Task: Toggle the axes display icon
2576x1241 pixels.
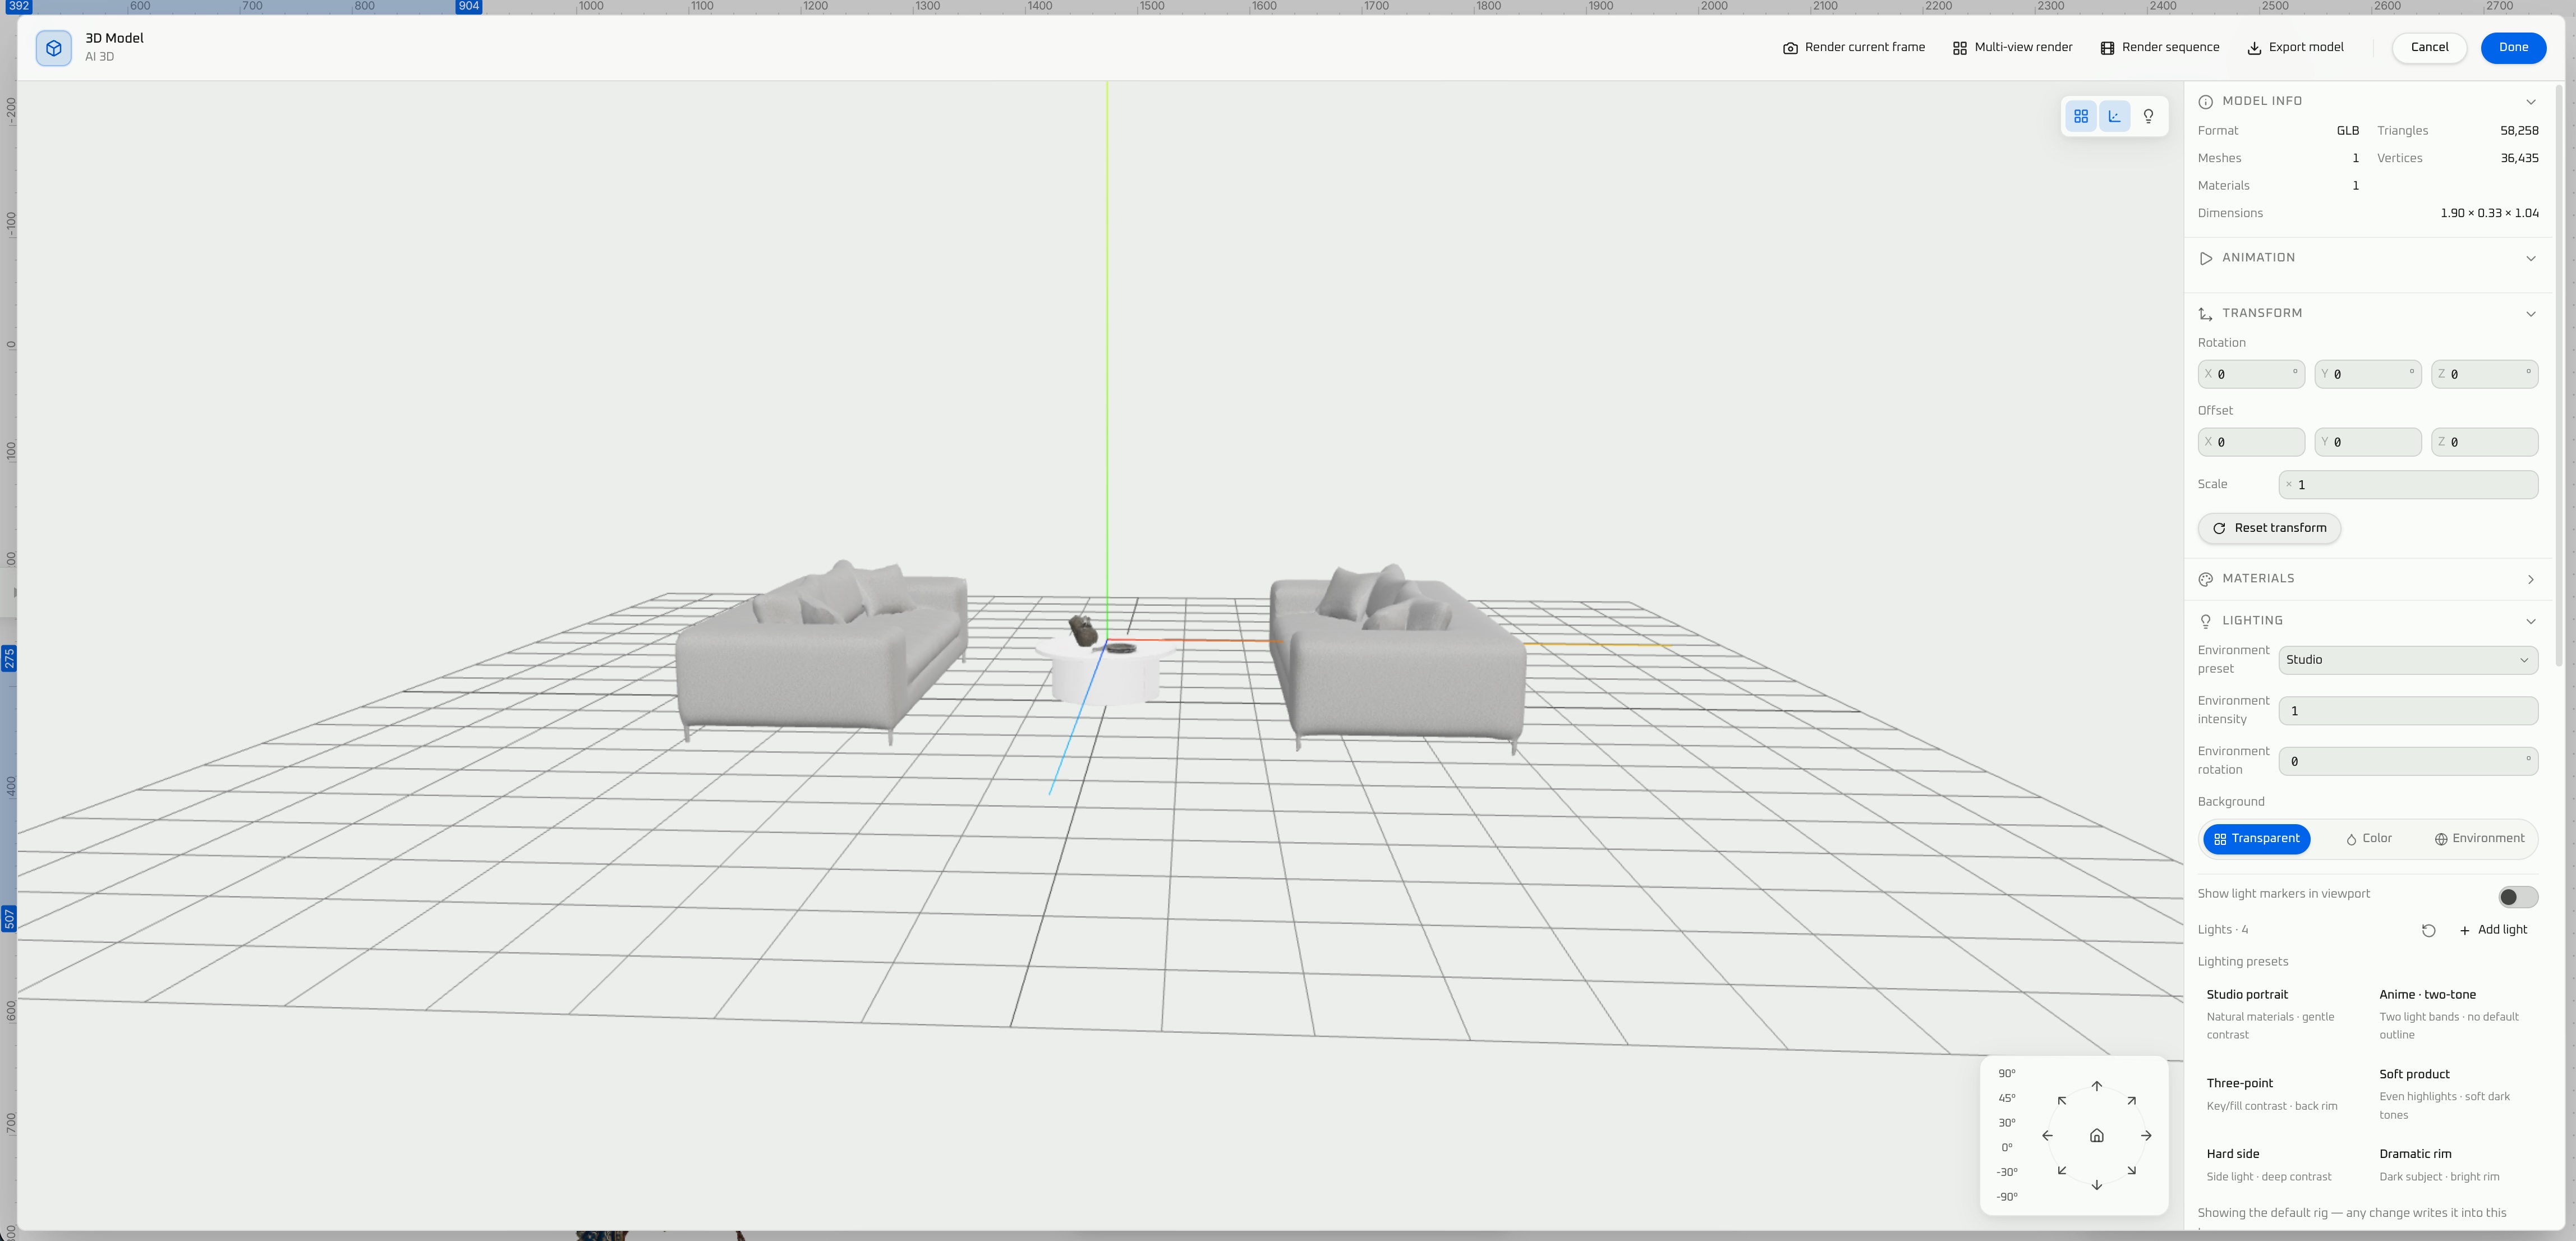Action: (2114, 116)
